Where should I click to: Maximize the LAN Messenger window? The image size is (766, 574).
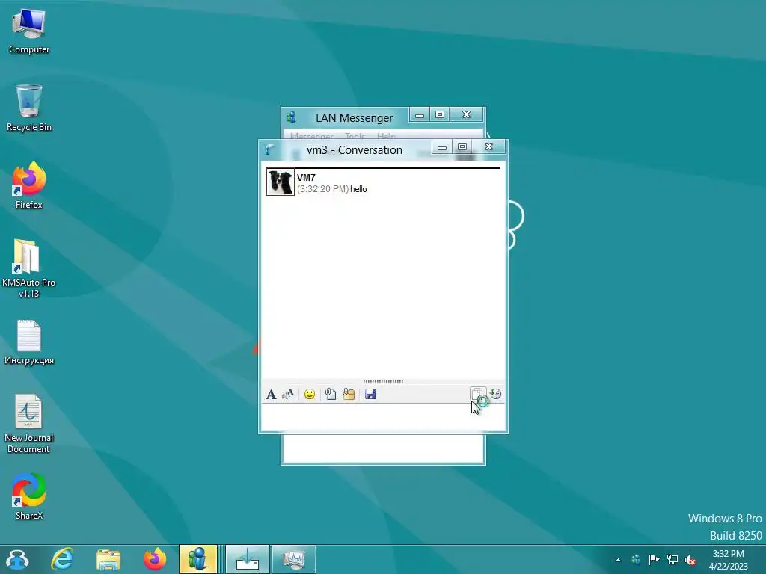tap(440, 114)
